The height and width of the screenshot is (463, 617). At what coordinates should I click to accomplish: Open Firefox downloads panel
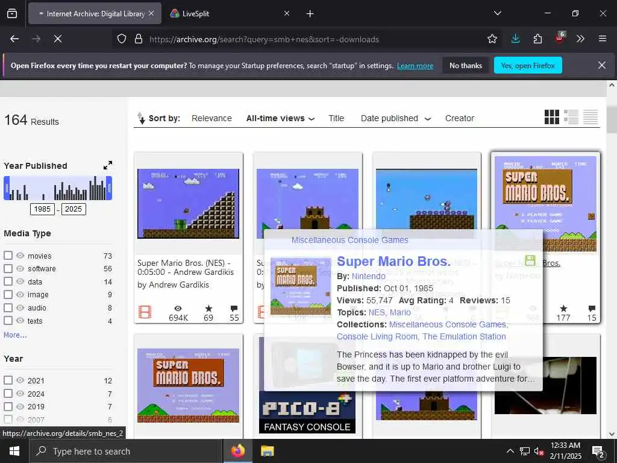pos(516,39)
